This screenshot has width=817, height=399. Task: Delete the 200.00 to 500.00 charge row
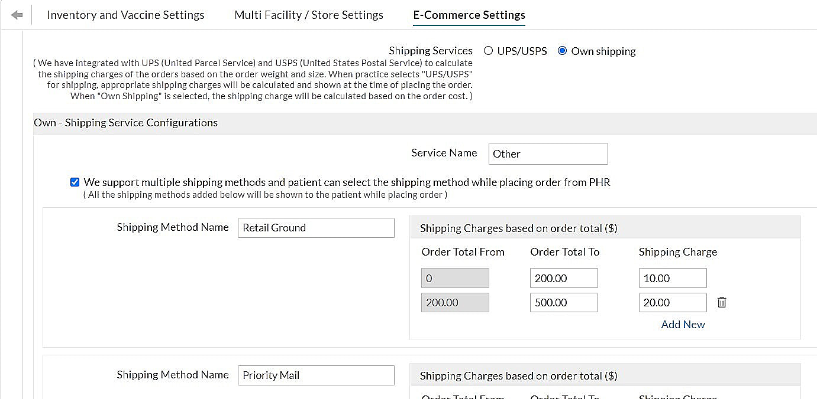[722, 303]
